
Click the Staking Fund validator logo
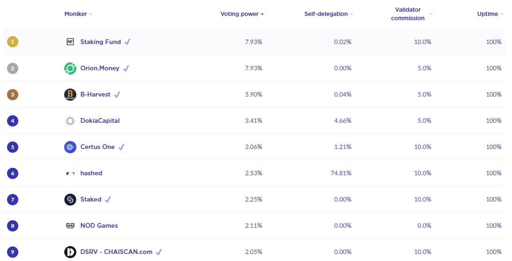coord(70,42)
